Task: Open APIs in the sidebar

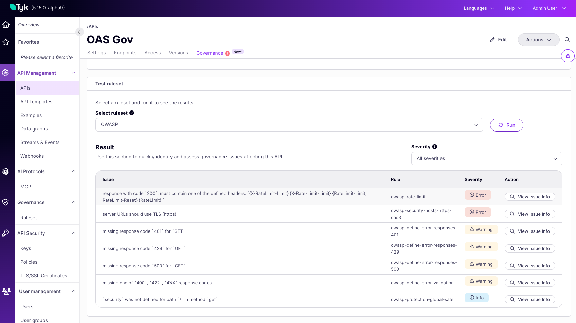Action: tap(47, 88)
